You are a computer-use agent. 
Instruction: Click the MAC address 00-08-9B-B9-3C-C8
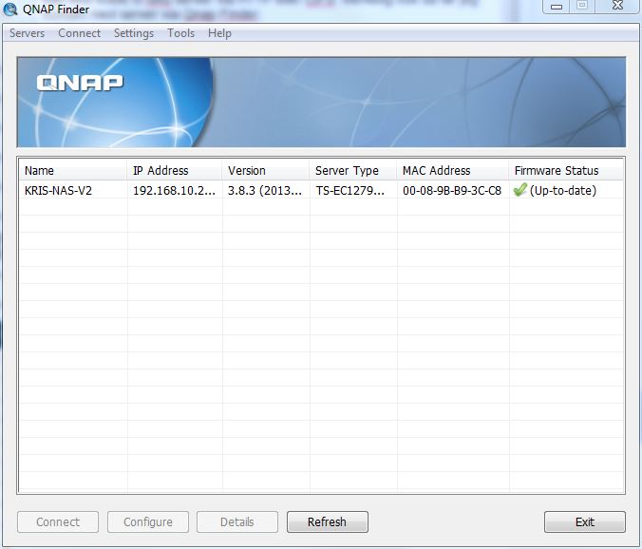click(452, 190)
